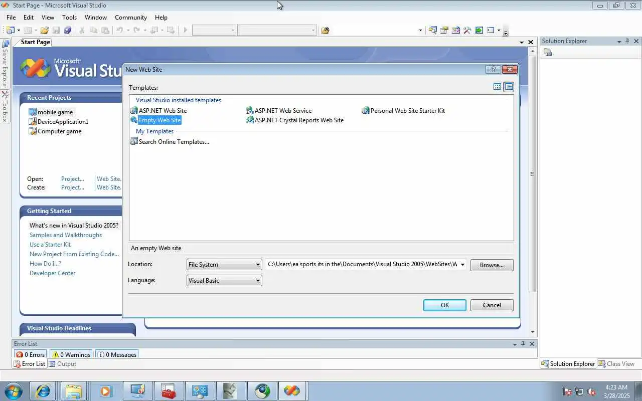Image resolution: width=642 pixels, height=401 pixels.
Task: Toggle the Solution Explorer auto-hide pin
Action: click(x=627, y=41)
